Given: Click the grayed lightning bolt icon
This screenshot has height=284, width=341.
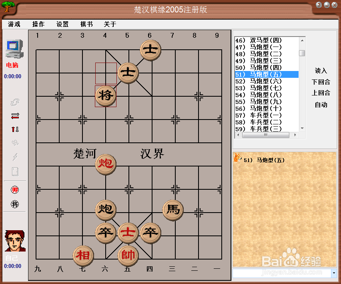Looking at the screenshot, I should tap(15, 157).
